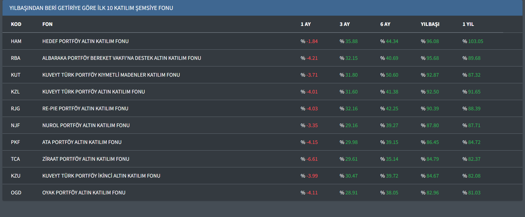Click the 3 AY column header
Image resolution: width=525 pixels, height=217 pixels.
tap(345, 24)
